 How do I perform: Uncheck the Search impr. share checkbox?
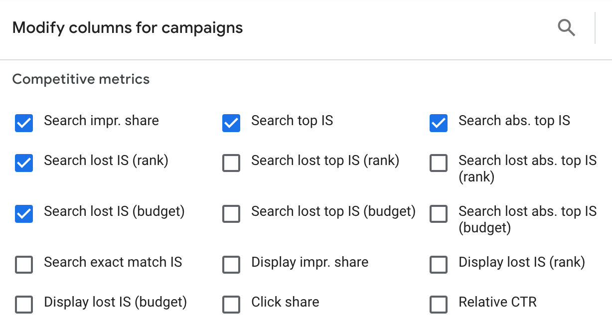[x=24, y=123]
